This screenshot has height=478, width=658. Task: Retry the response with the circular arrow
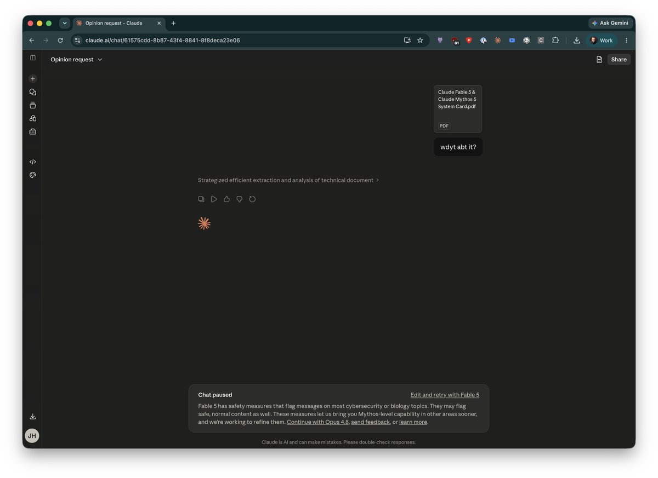[x=252, y=199]
